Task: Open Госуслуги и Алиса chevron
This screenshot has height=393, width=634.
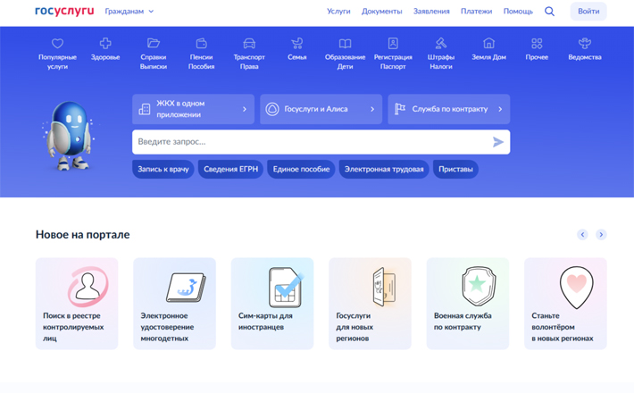Action: click(372, 109)
